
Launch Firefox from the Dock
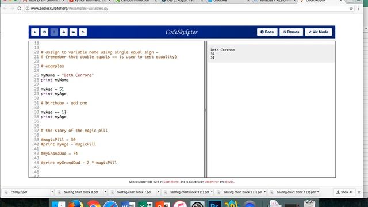point(75,204)
